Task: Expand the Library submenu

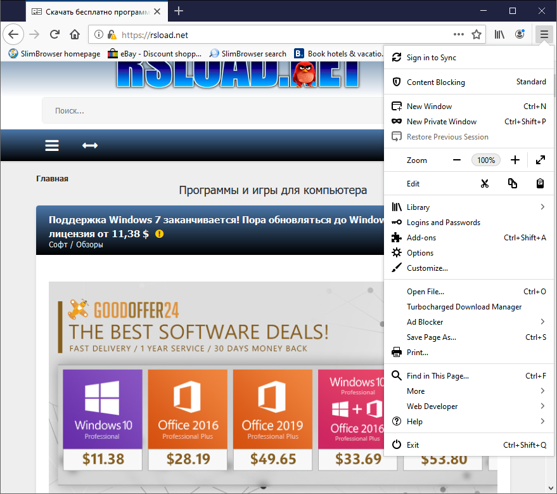Action: [x=469, y=207]
